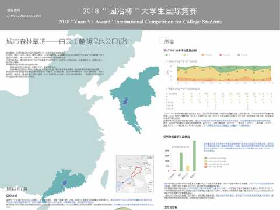280x210 pixels.
Task: Click the gray swatch in air quality legend
Action: click(x=239, y=55)
